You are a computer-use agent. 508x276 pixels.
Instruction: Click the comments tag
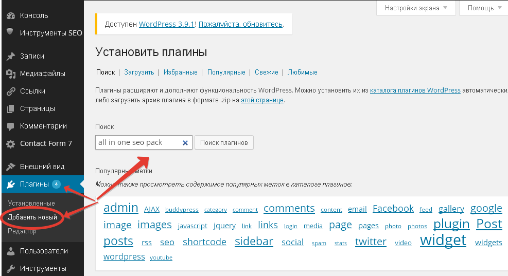pyautogui.click(x=289, y=208)
